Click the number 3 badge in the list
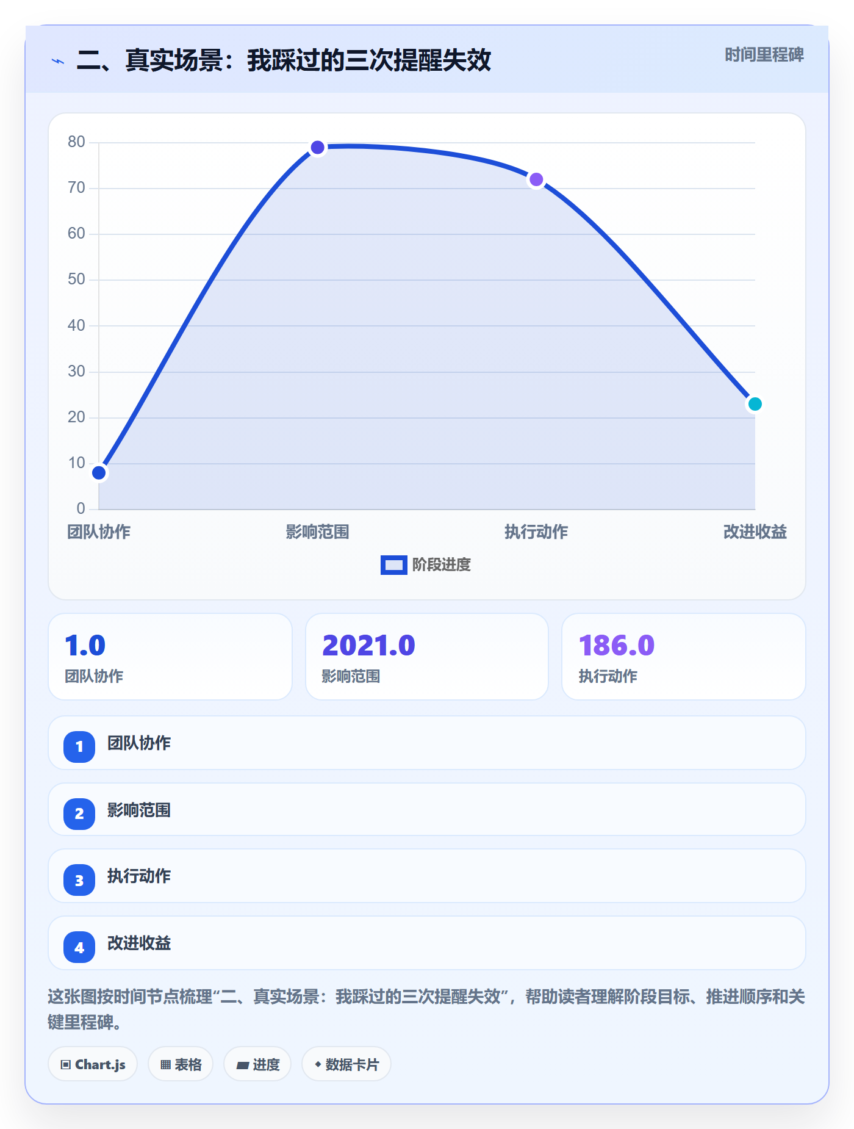Image resolution: width=854 pixels, height=1129 pixels. click(x=79, y=881)
